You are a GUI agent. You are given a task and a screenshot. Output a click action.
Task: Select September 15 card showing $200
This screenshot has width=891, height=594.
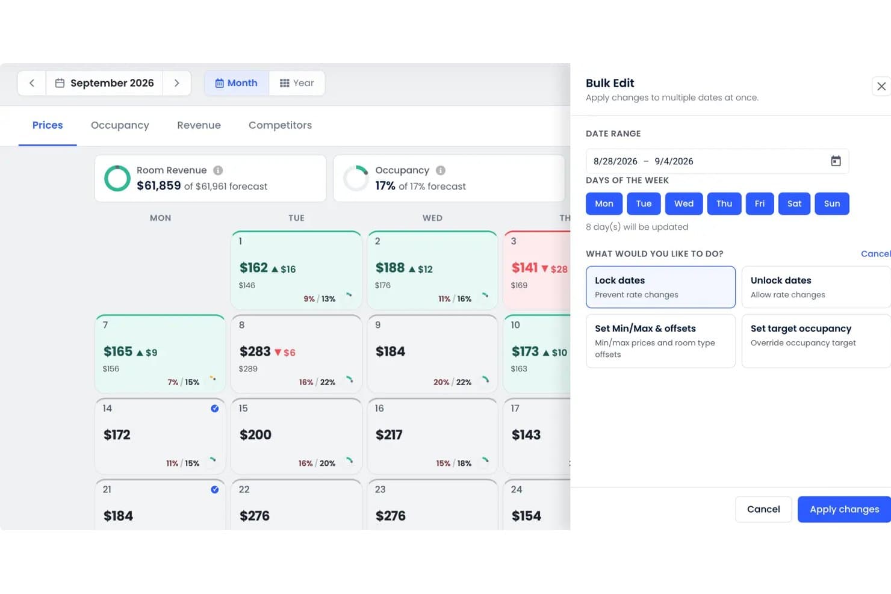tap(296, 436)
